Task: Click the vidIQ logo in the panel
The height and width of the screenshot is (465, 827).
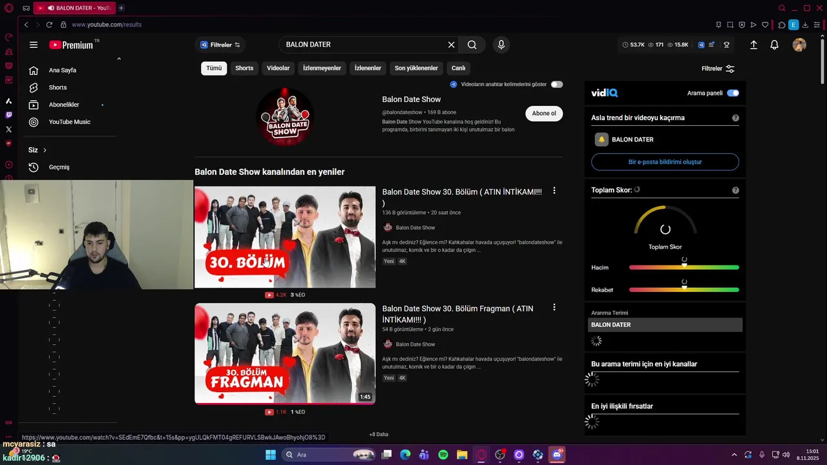Action: (604, 93)
